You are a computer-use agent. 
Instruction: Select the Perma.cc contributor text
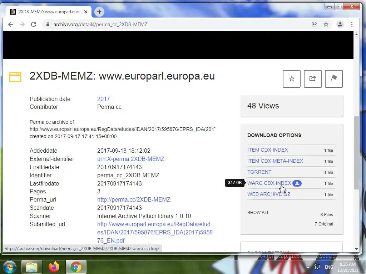[x=109, y=107]
